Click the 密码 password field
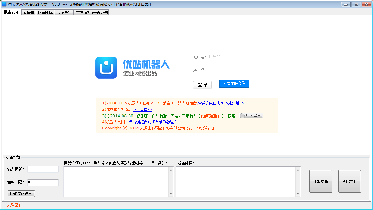 (230, 70)
